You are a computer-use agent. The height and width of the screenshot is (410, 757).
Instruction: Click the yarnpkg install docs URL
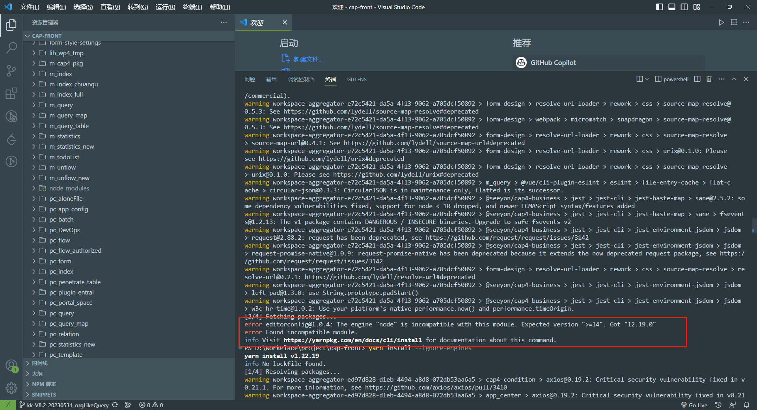pos(352,340)
